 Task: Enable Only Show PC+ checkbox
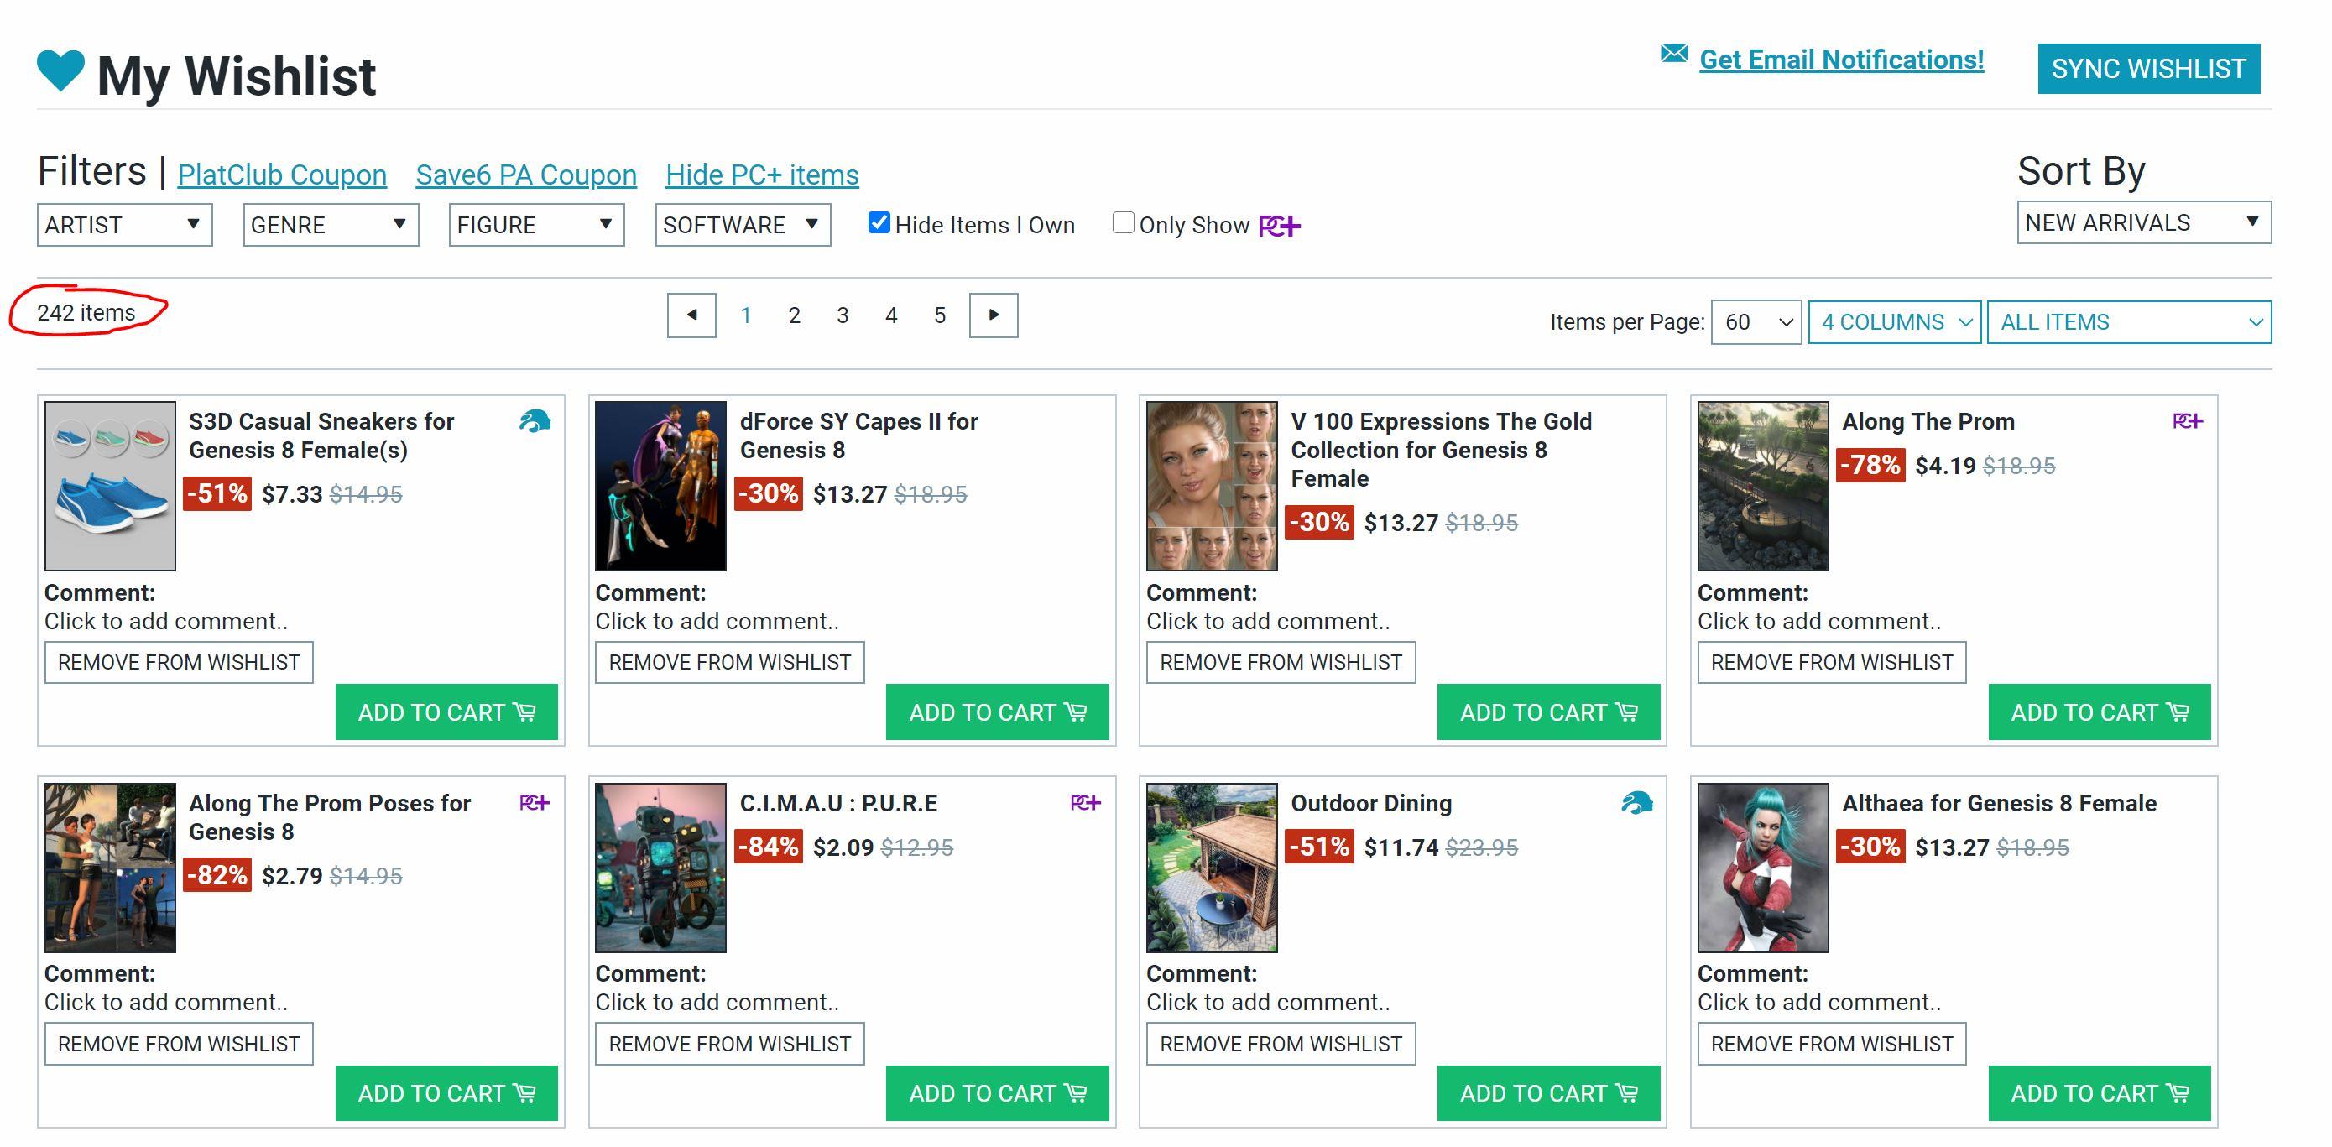(x=1123, y=222)
